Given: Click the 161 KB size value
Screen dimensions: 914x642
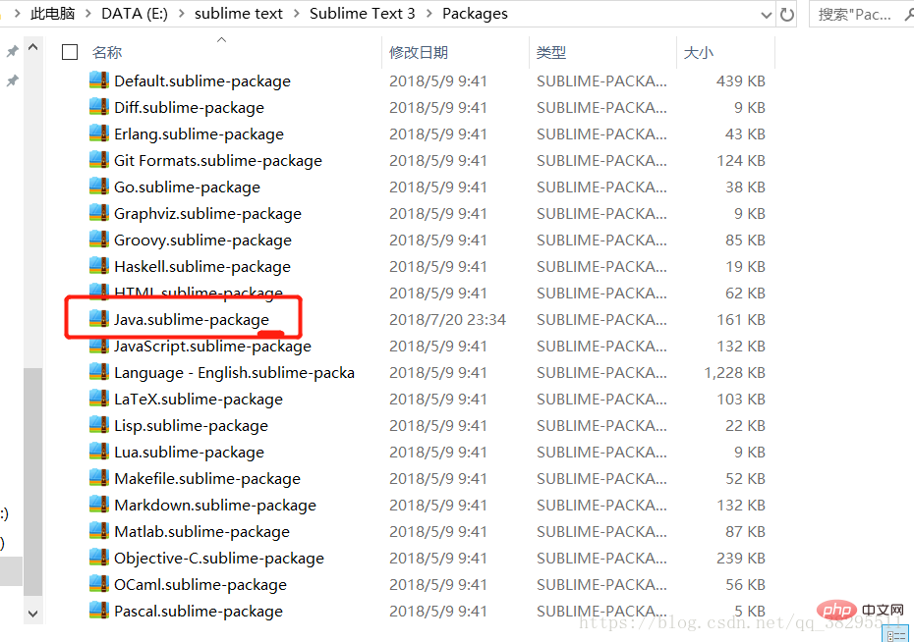Looking at the screenshot, I should (x=741, y=320).
